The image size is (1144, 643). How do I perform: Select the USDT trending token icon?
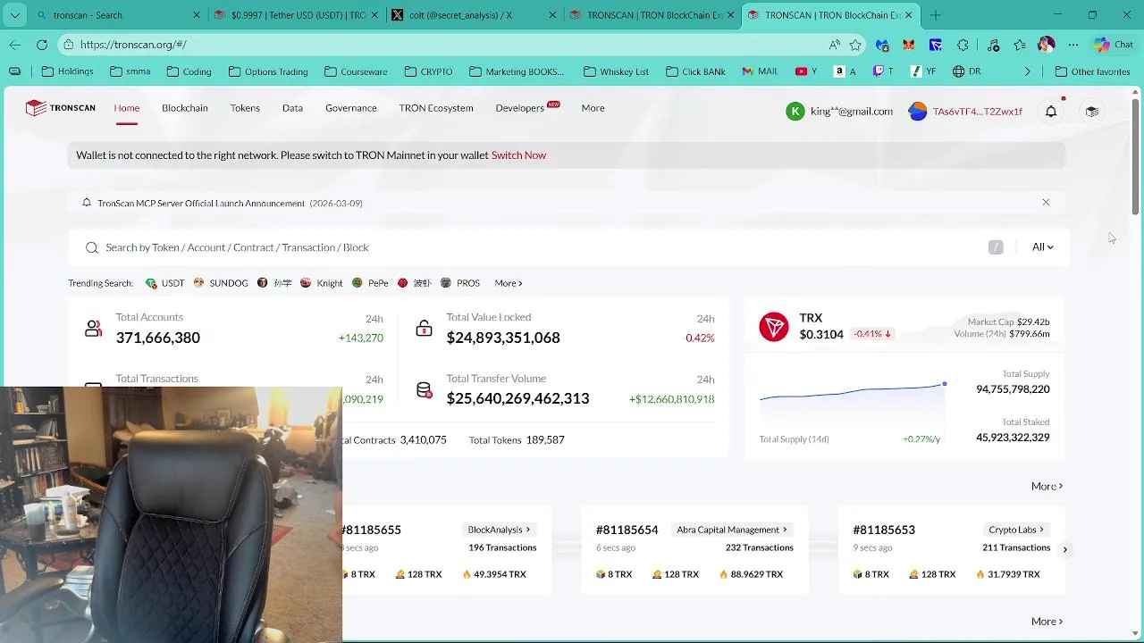point(151,283)
